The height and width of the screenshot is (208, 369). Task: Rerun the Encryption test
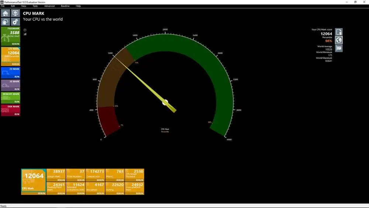(x=100, y=193)
